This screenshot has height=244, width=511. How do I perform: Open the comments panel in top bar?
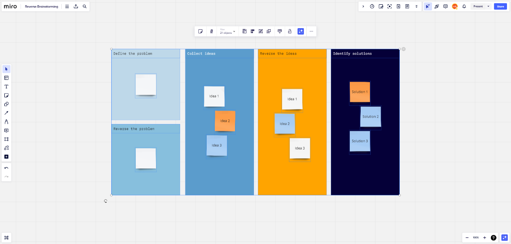pyautogui.click(x=445, y=6)
